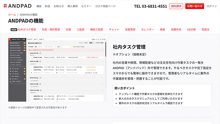220x124 pixels.
Task: Select the 検査 feature tab
Action: click(x=163, y=29)
